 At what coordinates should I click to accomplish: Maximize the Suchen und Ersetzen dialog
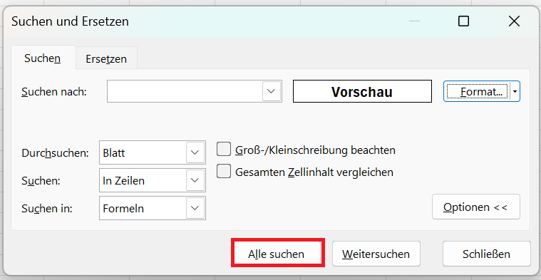tap(463, 21)
